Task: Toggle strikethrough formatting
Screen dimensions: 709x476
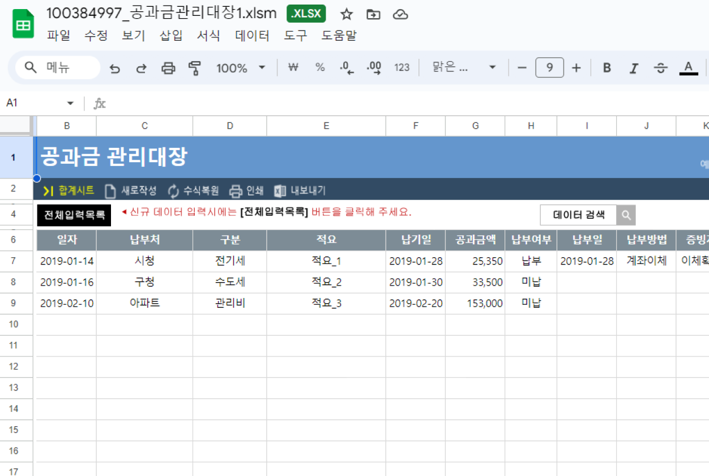Action: click(660, 68)
